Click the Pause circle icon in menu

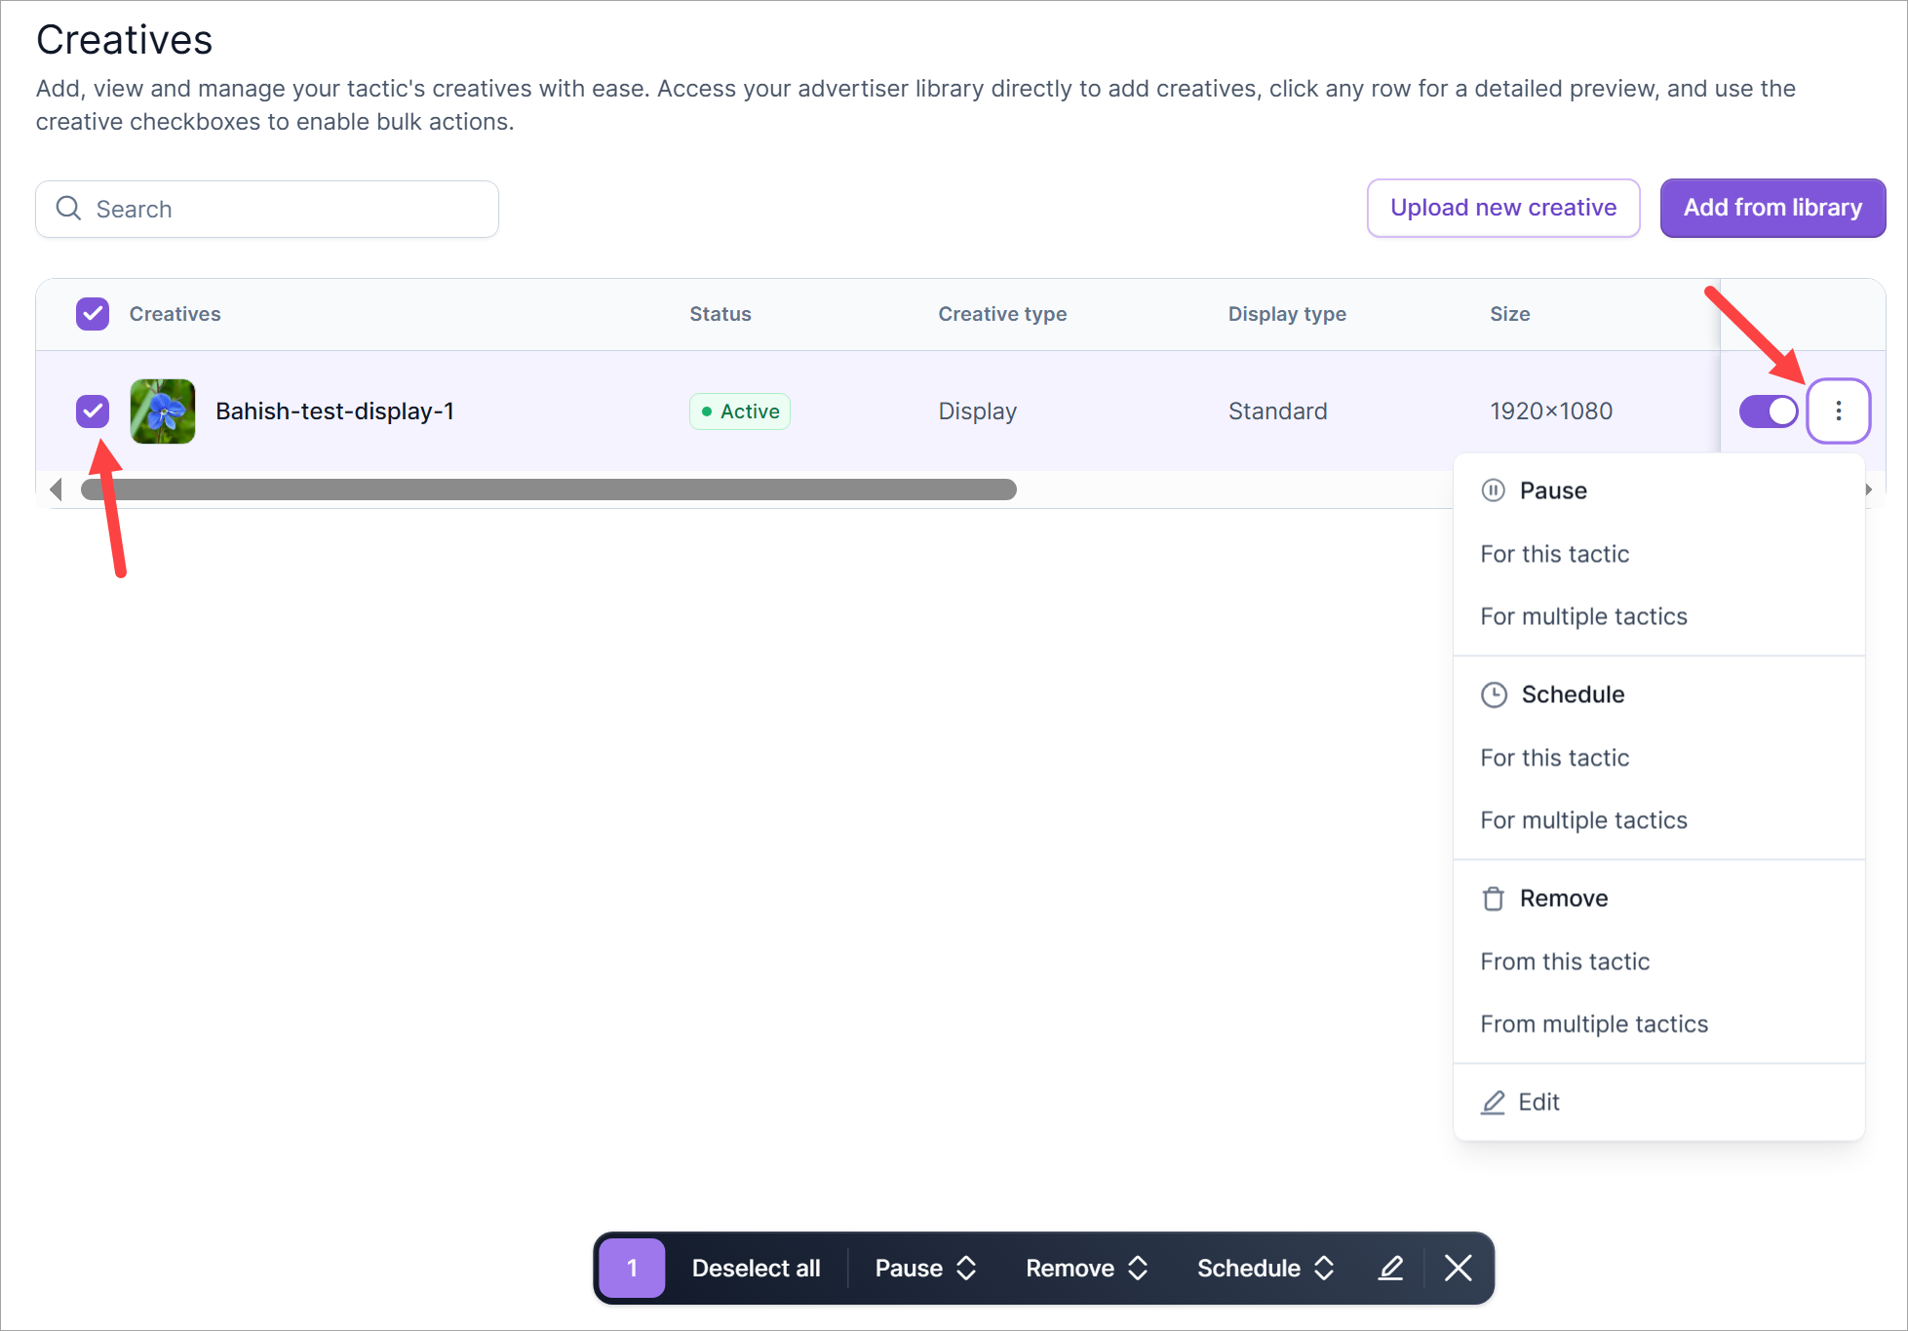click(1493, 490)
